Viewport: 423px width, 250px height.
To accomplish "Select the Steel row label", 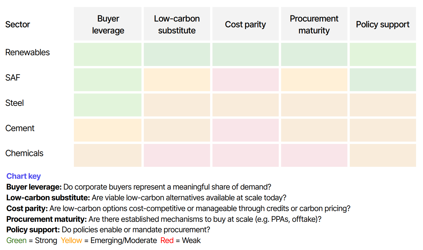I will 15,103.
